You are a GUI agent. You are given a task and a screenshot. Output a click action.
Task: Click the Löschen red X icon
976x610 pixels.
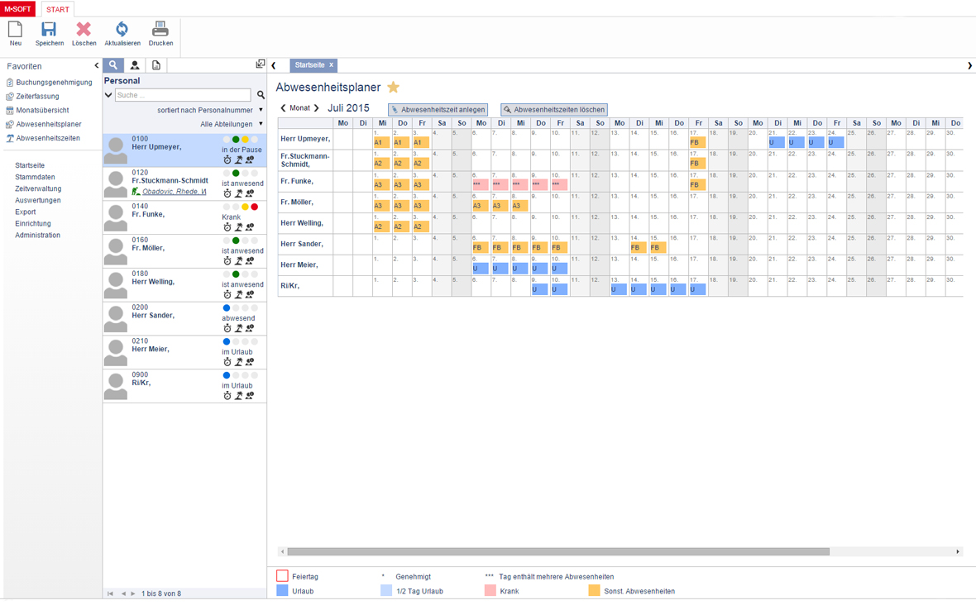[84, 31]
